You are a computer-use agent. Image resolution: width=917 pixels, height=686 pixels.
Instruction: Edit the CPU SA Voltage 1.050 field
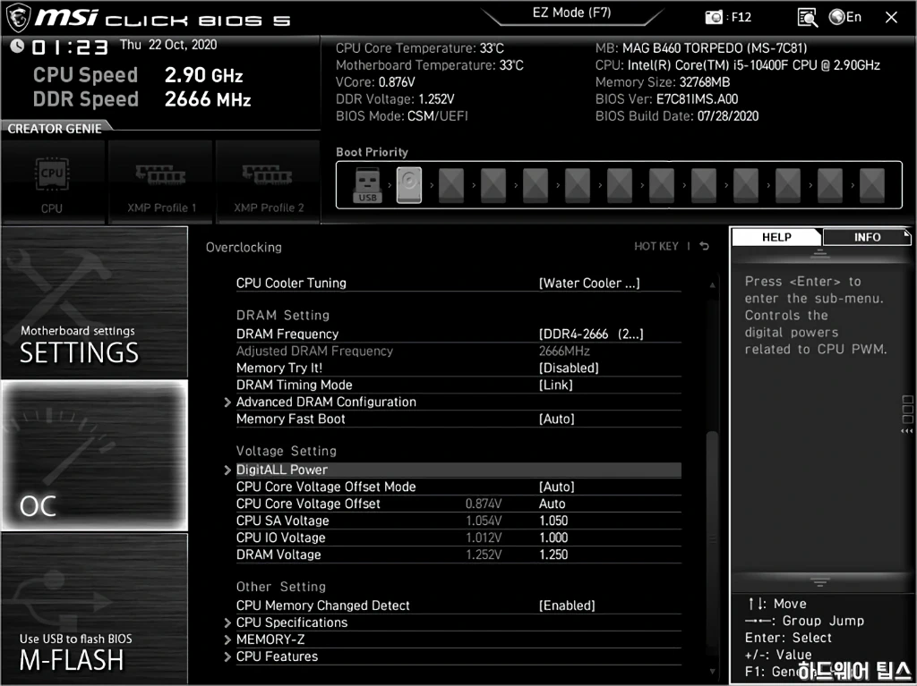(553, 521)
